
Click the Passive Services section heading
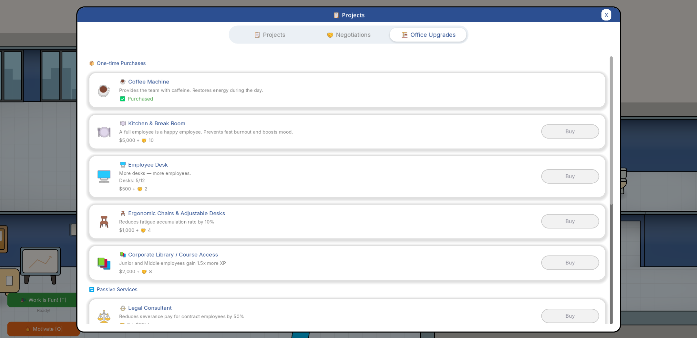(117, 289)
